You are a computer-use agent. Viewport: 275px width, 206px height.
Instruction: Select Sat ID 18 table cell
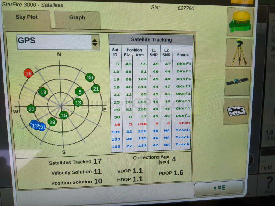117,87
